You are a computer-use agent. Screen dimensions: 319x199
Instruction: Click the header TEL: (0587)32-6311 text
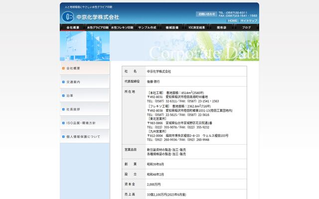(233, 12)
